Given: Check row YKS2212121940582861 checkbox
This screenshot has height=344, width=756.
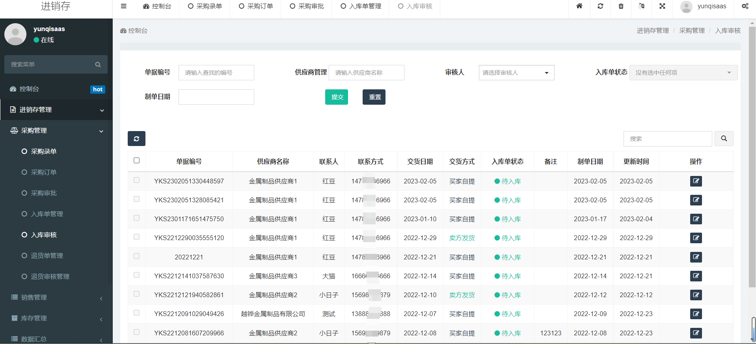Looking at the screenshot, I should point(136,294).
